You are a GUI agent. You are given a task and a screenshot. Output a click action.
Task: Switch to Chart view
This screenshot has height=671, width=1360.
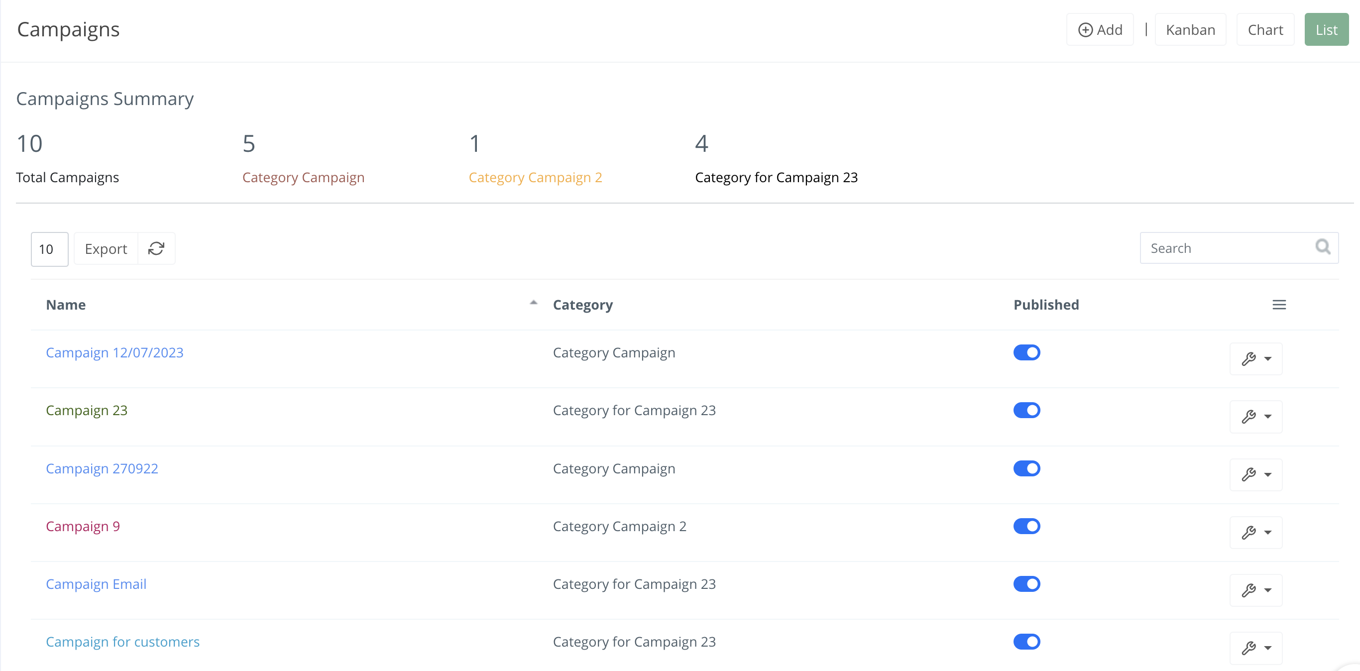[x=1265, y=29]
